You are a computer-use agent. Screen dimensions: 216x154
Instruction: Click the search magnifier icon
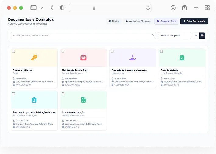coord(153,36)
